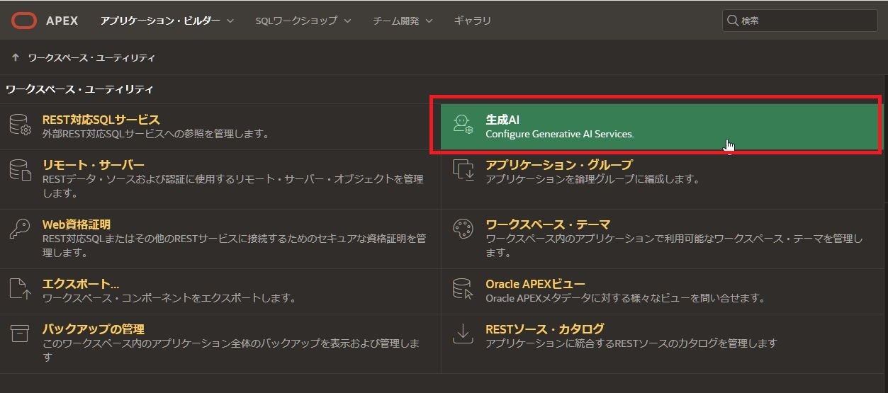Expand アプリケーション・ビルダー menu chevron
888x393 pixels.
(230, 21)
